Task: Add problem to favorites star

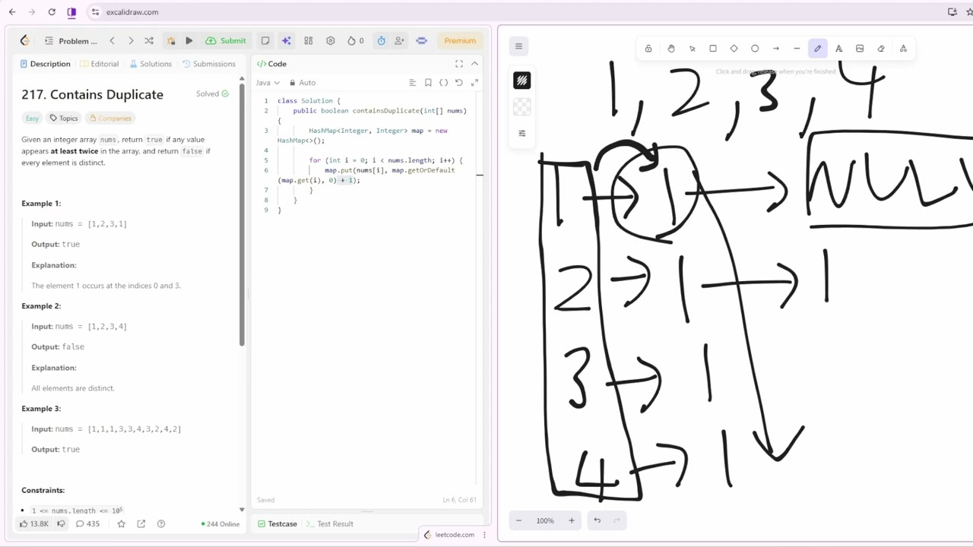Action: coord(122,524)
